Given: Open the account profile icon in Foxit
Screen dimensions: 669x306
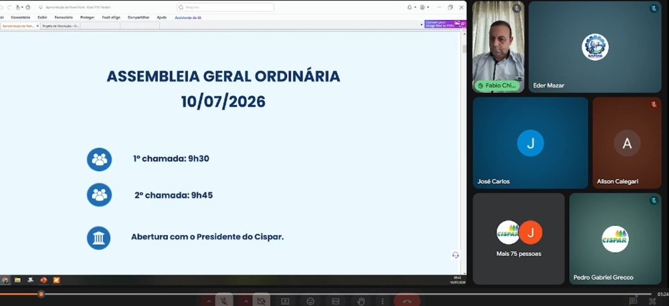Looking at the screenshot, I should coord(422,7).
